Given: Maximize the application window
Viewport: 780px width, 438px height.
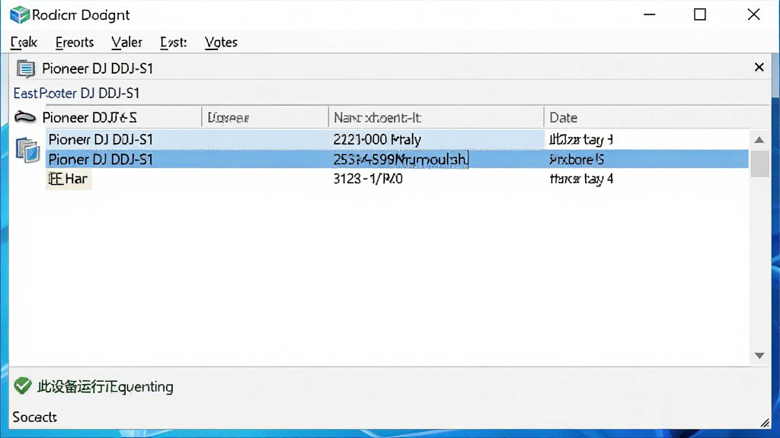Looking at the screenshot, I should [700, 15].
